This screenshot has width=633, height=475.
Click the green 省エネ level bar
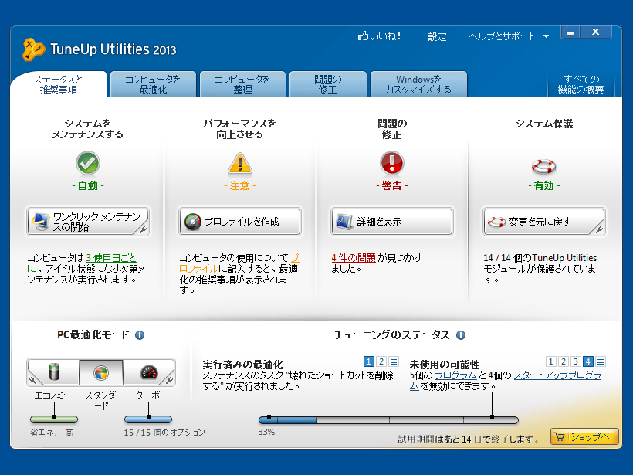click(x=54, y=419)
